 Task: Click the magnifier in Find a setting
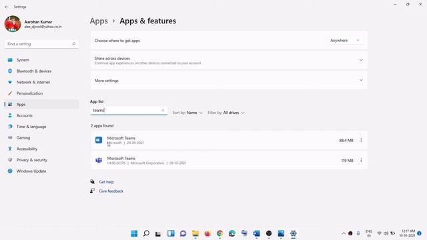point(73,44)
